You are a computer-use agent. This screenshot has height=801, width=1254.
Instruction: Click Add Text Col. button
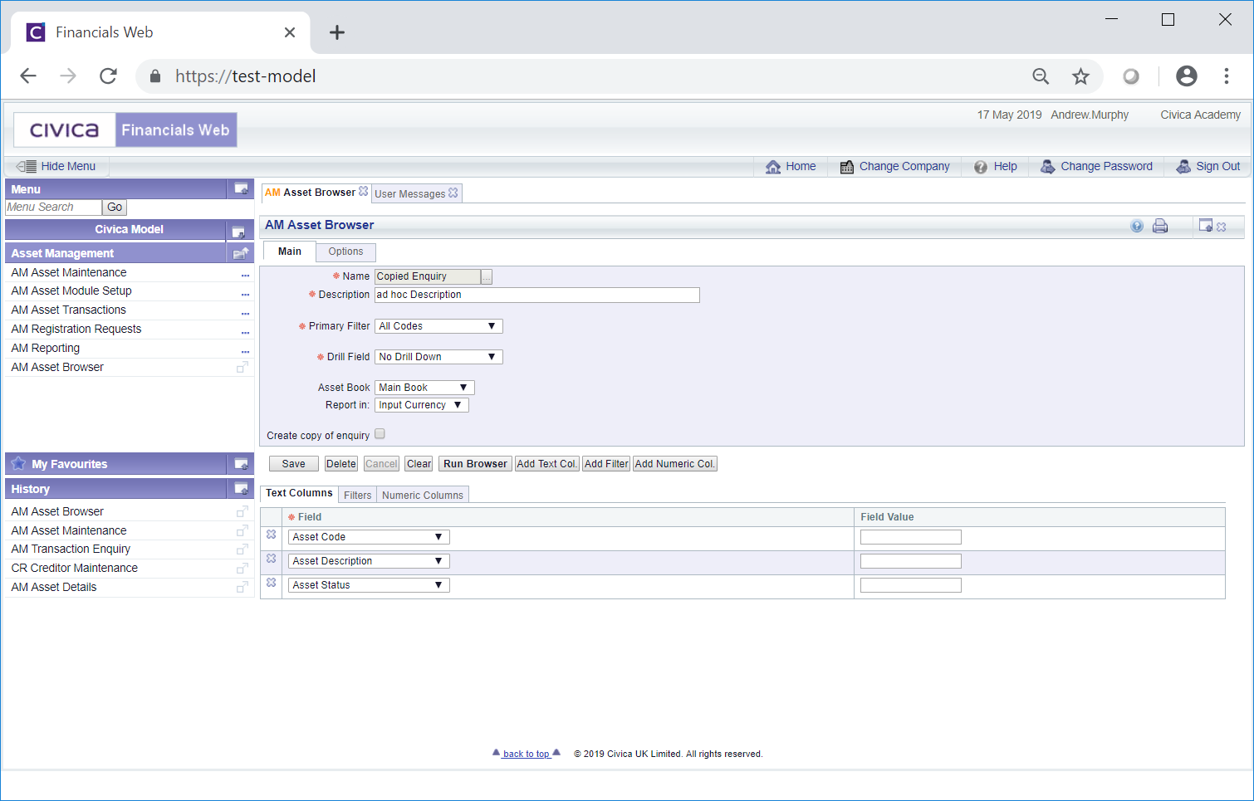click(547, 464)
